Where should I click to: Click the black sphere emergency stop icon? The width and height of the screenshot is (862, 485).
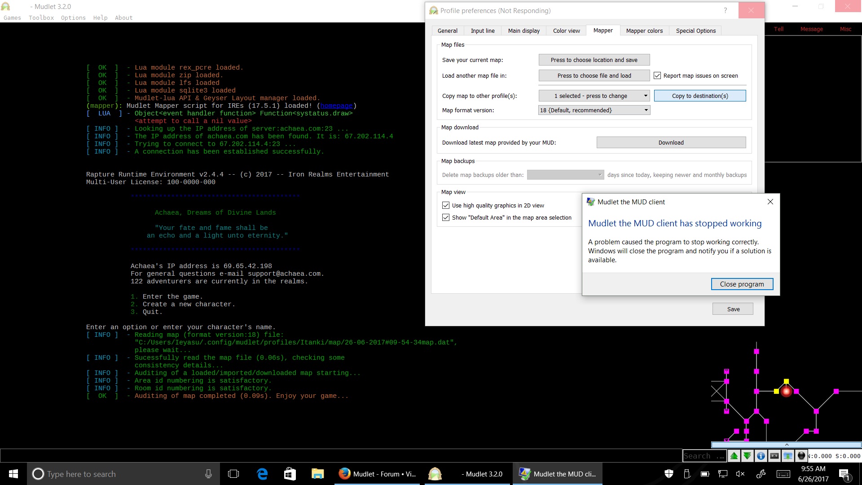click(x=801, y=456)
